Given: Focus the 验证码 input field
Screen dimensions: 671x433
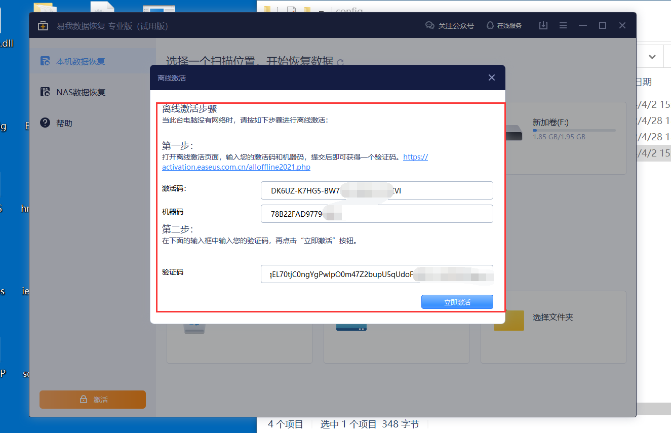Looking at the screenshot, I should tap(377, 274).
